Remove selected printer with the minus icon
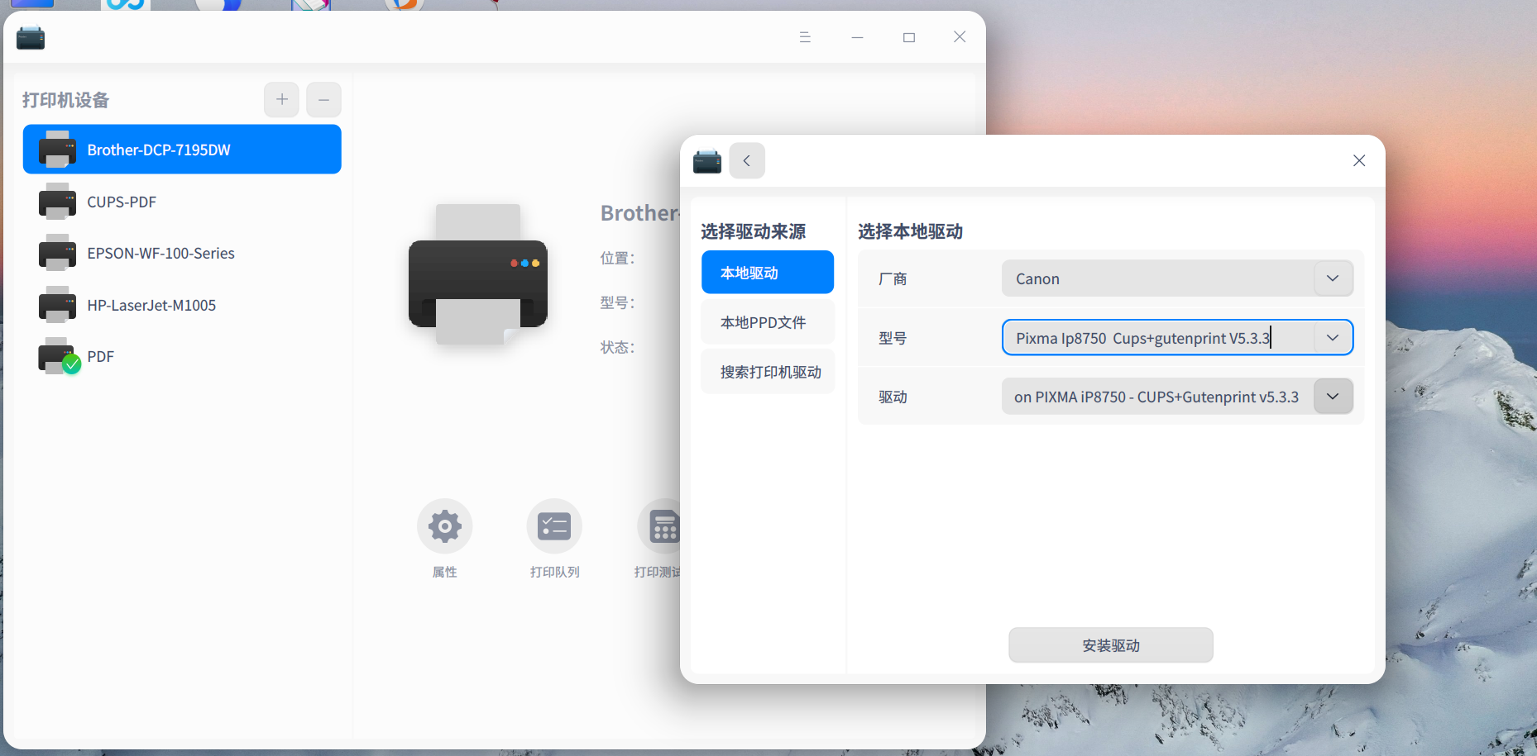Image resolution: width=1537 pixels, height=756 pixels. click(x=323, y=99)
